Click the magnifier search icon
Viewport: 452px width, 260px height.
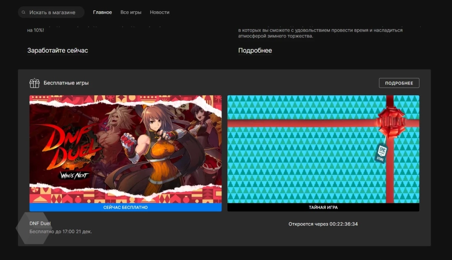click(x=24, y=12)
